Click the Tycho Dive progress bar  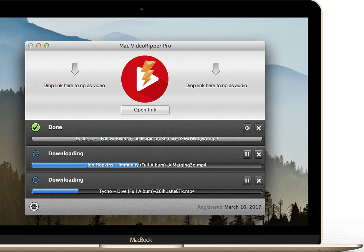[x=147, y=191]
